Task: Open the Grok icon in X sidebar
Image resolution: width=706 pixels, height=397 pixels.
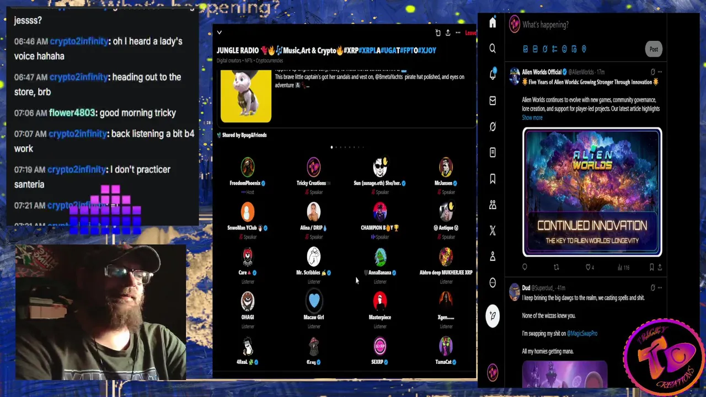Action: click(493, 126)
